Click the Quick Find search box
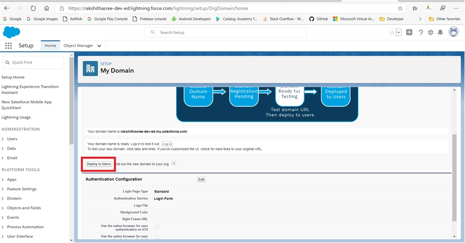This screenshot has height=243, width=465. (x=33, y=62)
